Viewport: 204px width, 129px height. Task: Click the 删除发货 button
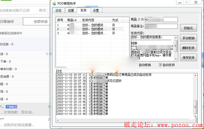click(188, 48)
